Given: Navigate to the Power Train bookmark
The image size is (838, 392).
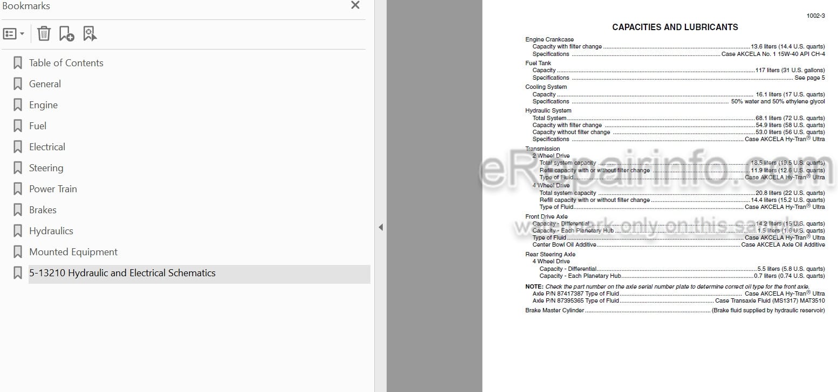Looking at the screenshot, I should [53, 189].
